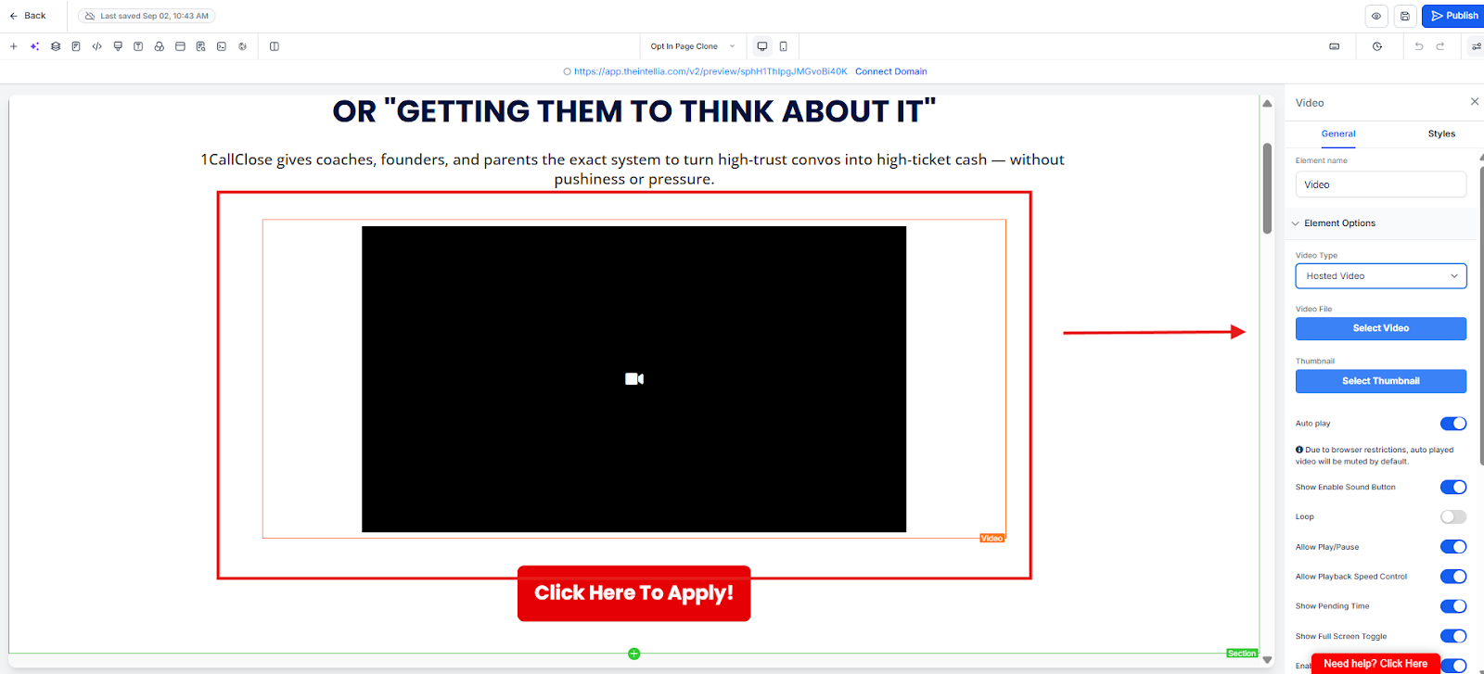
Task: Open the AI sparkle assistant tool
Action: [x=34, y=46]
